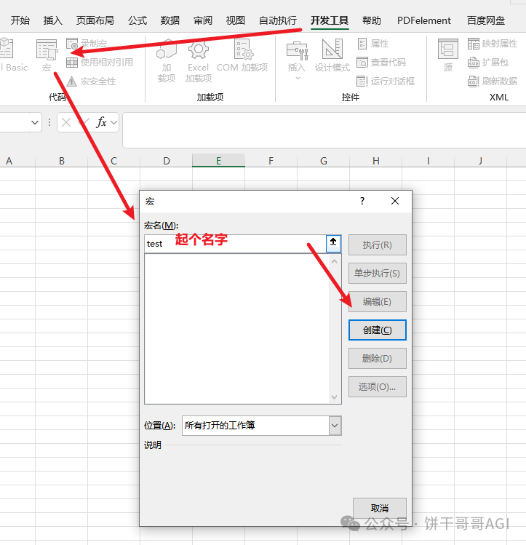This screenshot has height=545, width=526.
Task: Select column B header
Action: [x=62, y=161]
